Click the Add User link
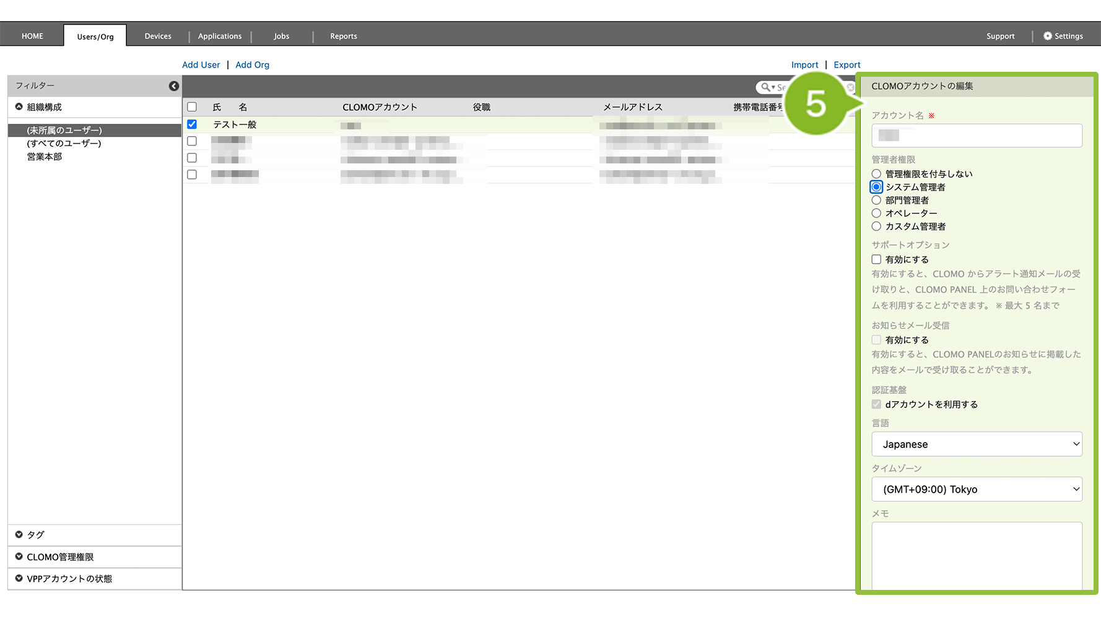This screenshot has width=1101, height=619. 201,65
